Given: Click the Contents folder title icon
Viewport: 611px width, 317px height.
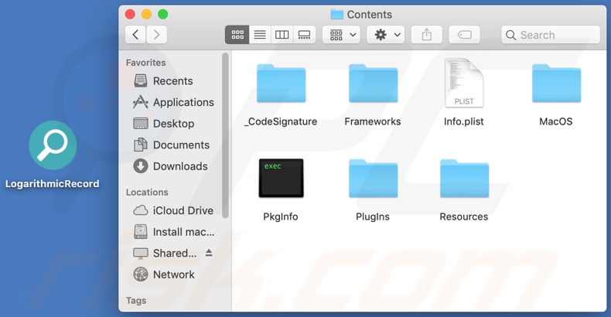Looking at the screenshot, I should click(336, 15).
